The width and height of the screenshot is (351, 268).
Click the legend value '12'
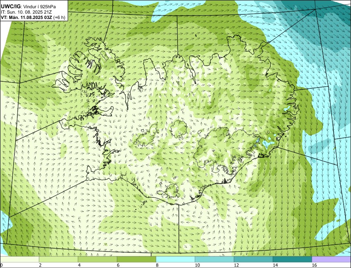pos(236,265)
